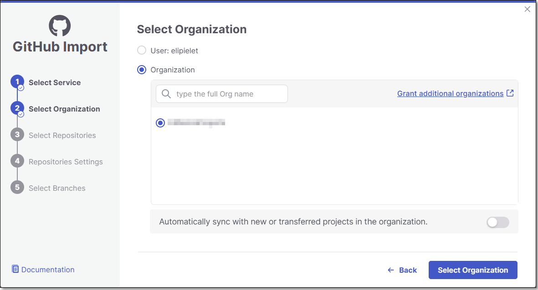Open the Documentation link
The width and height of the screenshot is (538, 290).
(48, 270)
